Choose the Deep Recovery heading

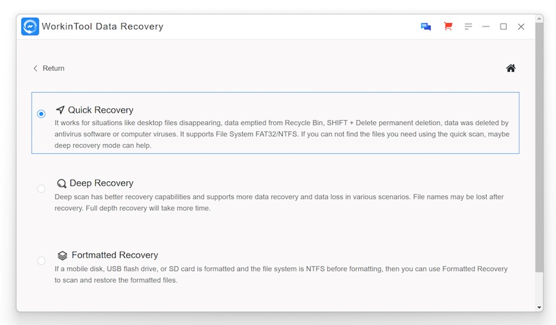coord(101,183)
